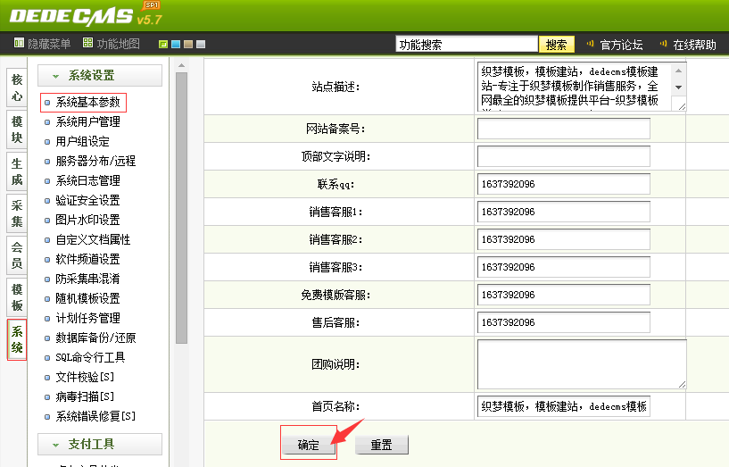The height and width of the screenshot is (467, 729).
Task: Collapse the 系统设置 menu section
Action: click(x=100, y=75)
